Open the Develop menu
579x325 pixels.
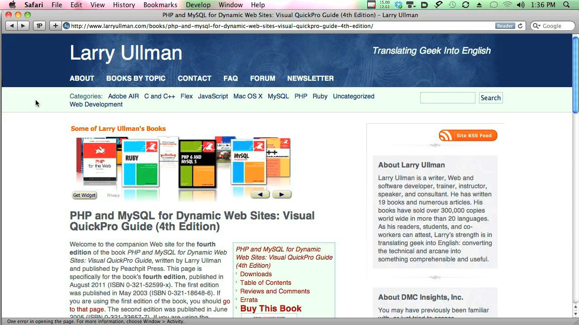click(x=198, y=5)
